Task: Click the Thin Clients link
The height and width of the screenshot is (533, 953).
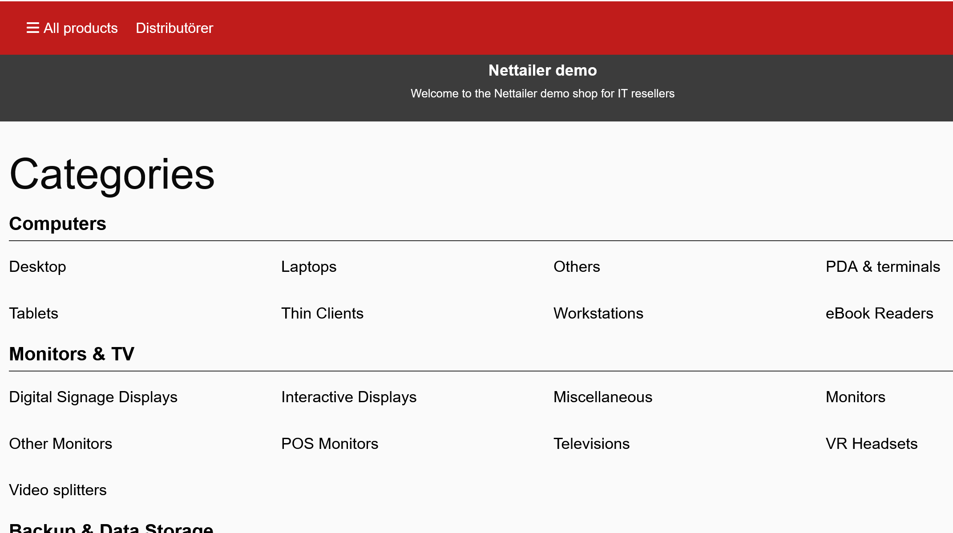Action: 322,313
